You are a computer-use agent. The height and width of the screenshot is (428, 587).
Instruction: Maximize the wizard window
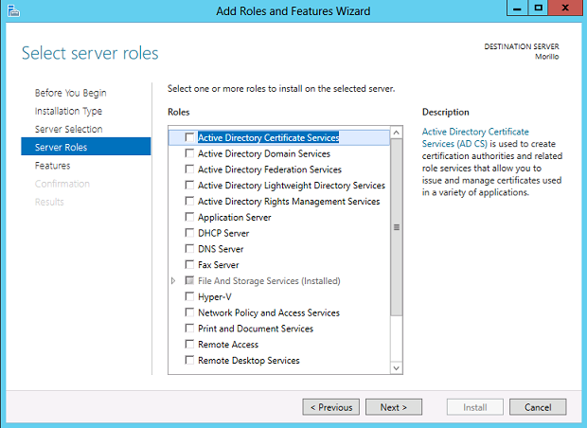click(x=538, y=8)
